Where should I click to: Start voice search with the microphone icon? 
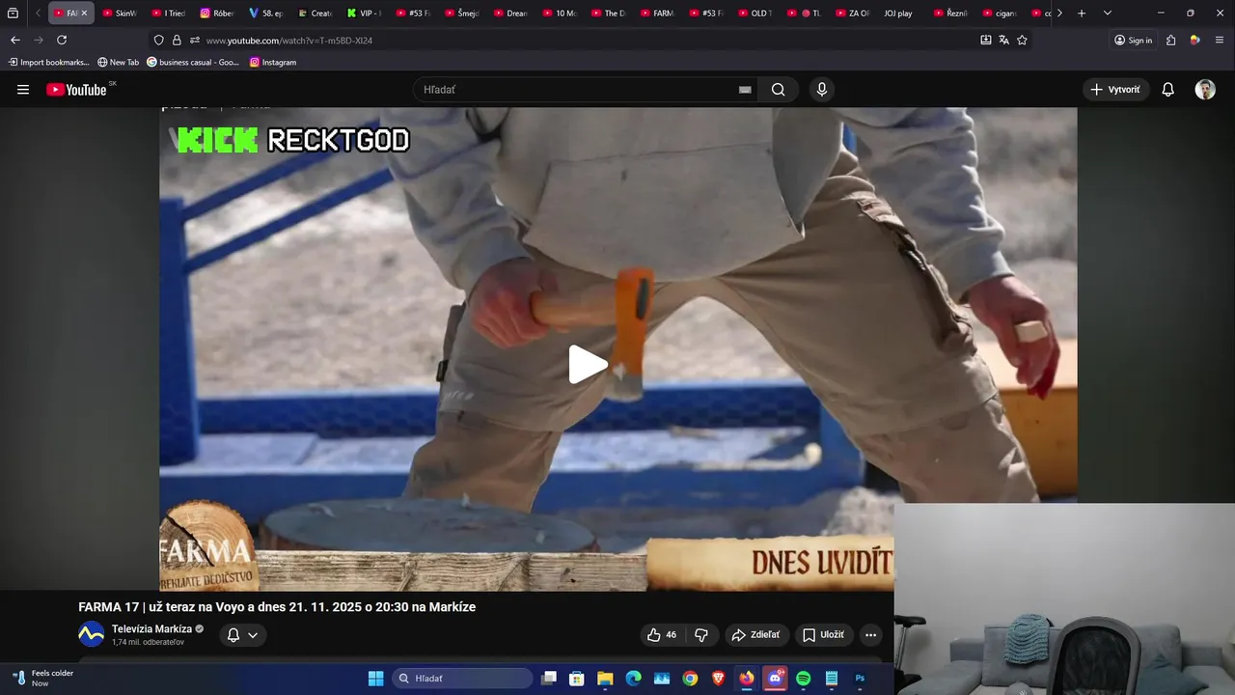821,90
